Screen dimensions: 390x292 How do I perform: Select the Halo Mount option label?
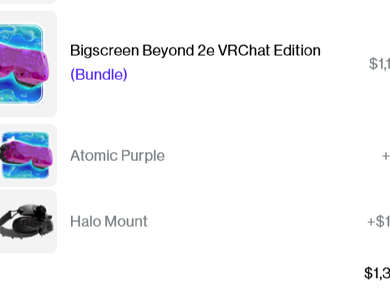tap(109, 222)
